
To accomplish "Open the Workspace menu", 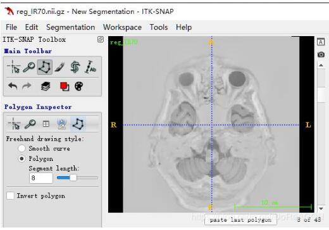I will click(122, 27).
